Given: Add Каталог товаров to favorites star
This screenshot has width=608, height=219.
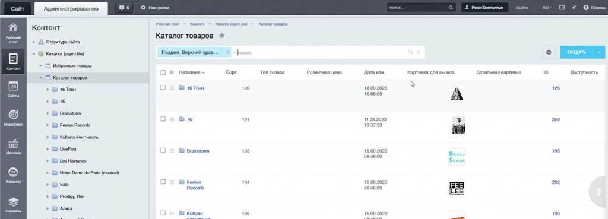Looking at the screenshot, I should click(x=222, y=36).
